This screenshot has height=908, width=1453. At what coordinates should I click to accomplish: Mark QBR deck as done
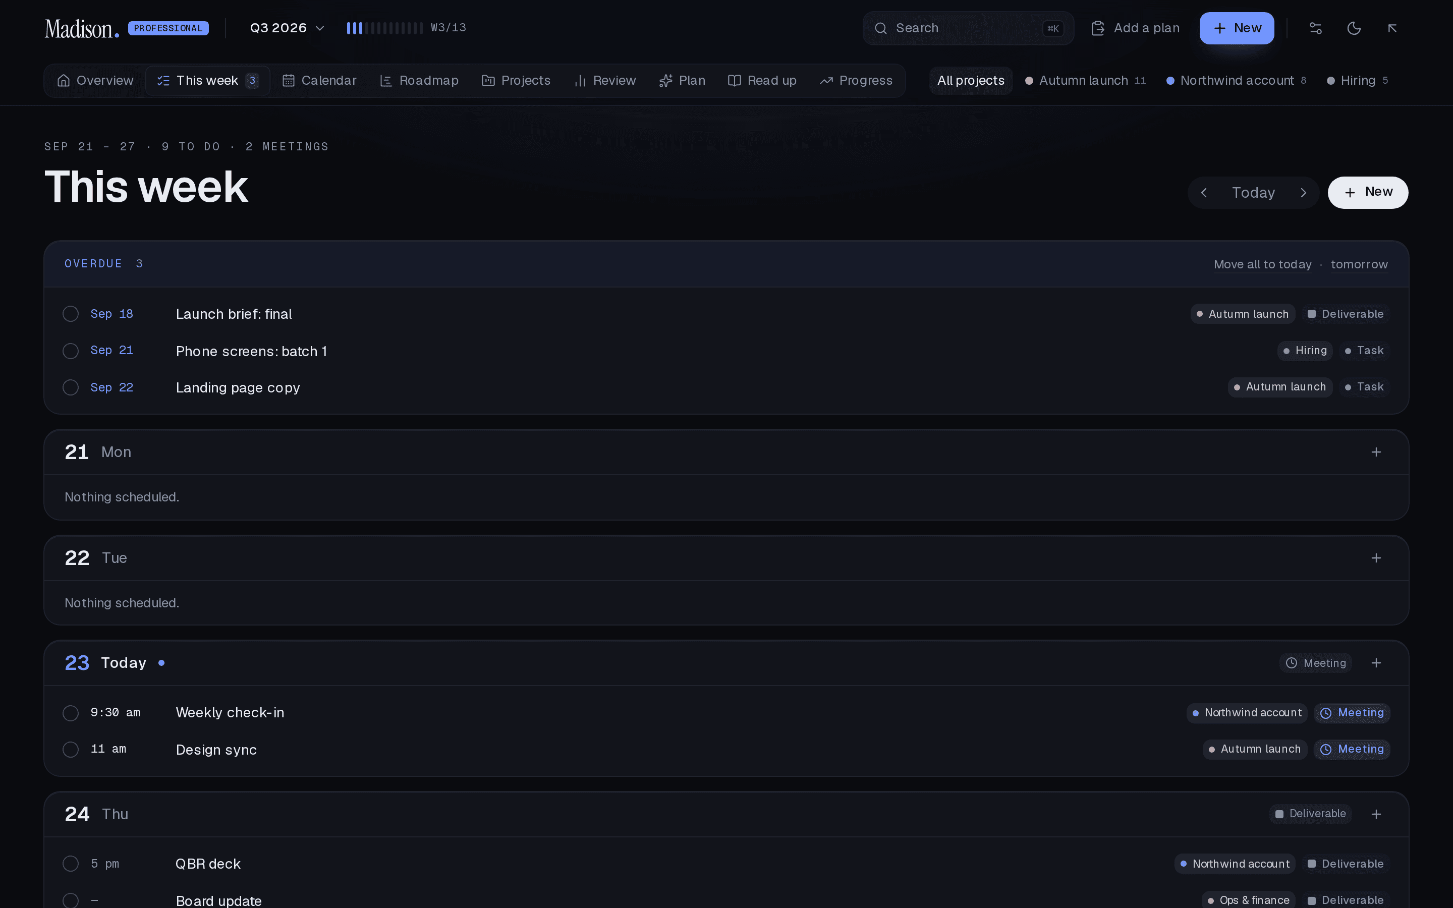pyautogui.click(x=71, y=864)
